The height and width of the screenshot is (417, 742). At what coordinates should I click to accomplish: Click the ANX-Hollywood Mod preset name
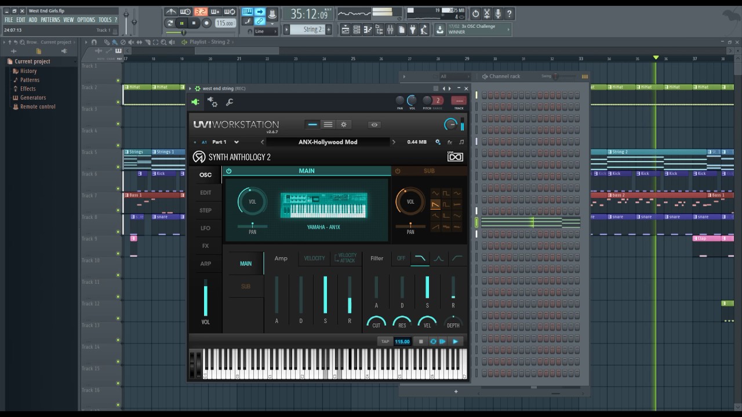click(x=328, y=142)
